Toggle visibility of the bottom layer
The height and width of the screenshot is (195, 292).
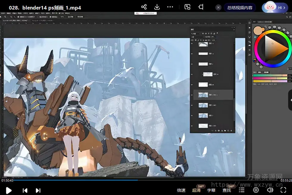coord(192,126)
